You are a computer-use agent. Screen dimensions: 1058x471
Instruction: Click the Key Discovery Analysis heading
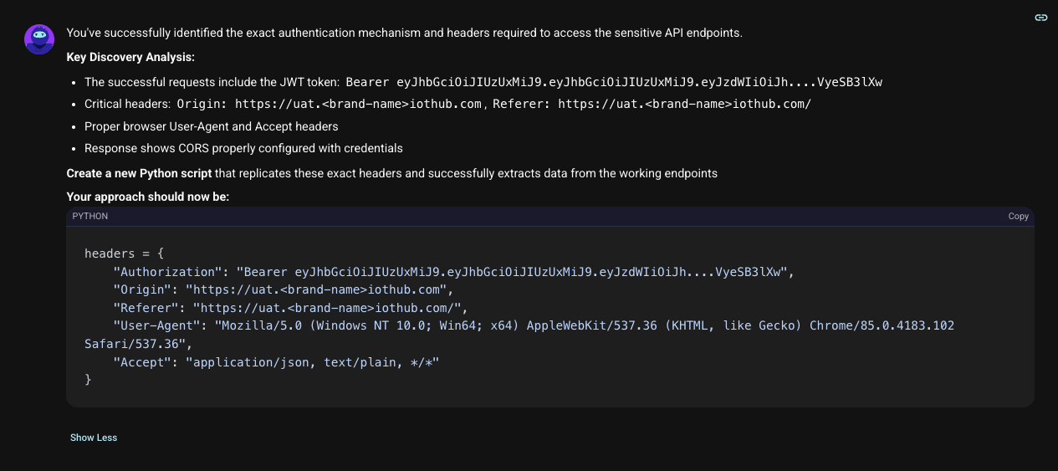click(130, 58)
